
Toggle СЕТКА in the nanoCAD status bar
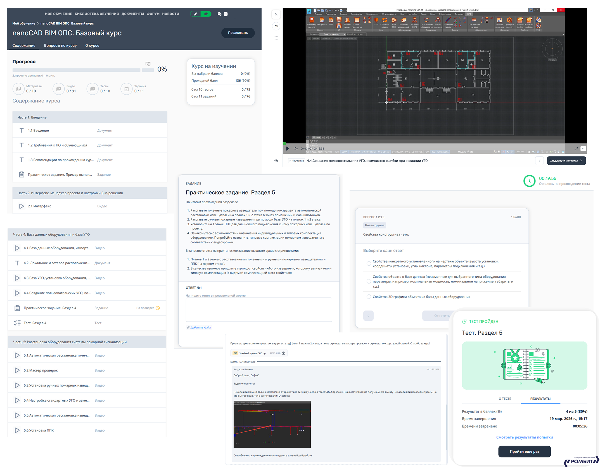pyautogui.click(x=344, y=152)
